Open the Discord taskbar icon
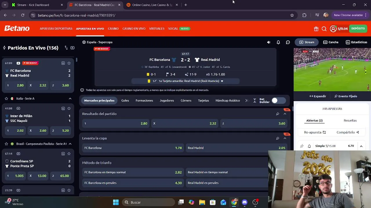This screenshot has width=371, height=208. 245,202
